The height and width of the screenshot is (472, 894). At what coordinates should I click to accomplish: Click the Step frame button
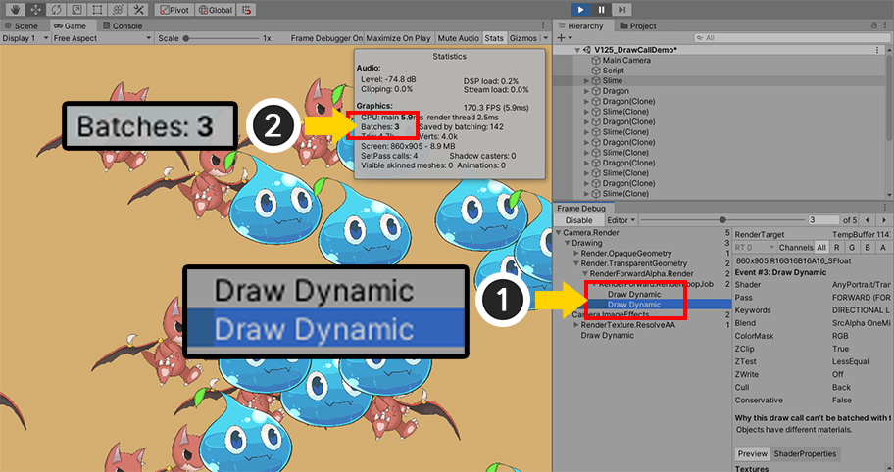622,9
